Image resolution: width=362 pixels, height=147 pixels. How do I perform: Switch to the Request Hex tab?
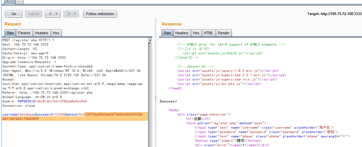tap(56, 33)
